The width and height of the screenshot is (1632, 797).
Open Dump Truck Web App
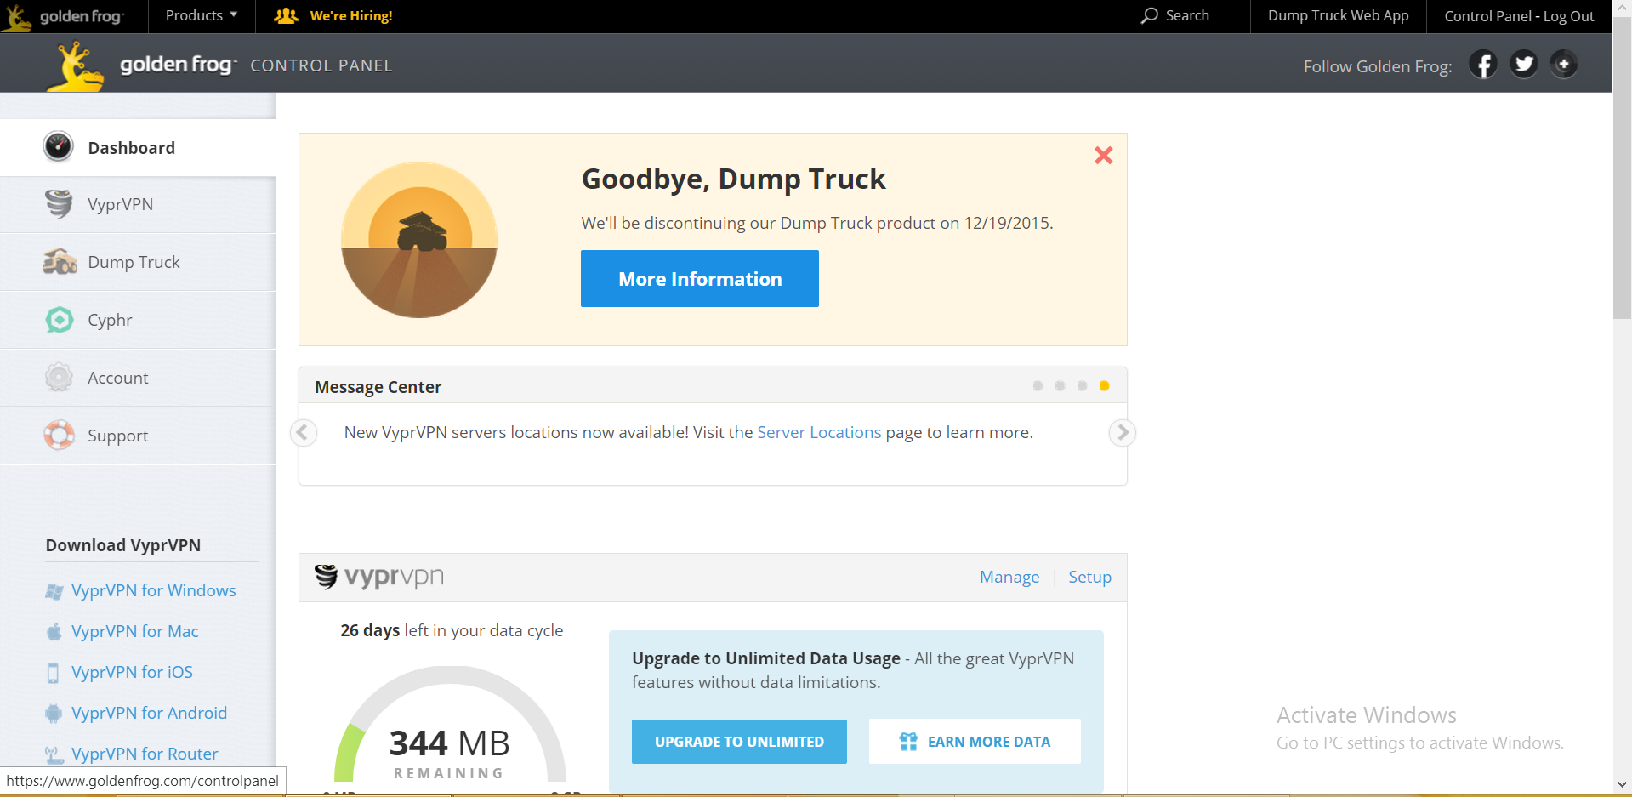(1338, 15)
